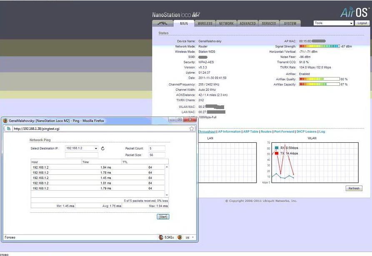Viewport: 372px width, 256px height.
Task: Maximize the Ping popup window
Action: click(x=180, y=120)
